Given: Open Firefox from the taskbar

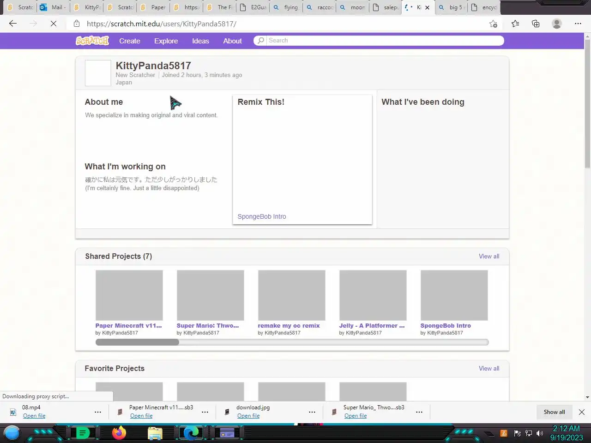Looking at the screenshot, I should 119,433.
